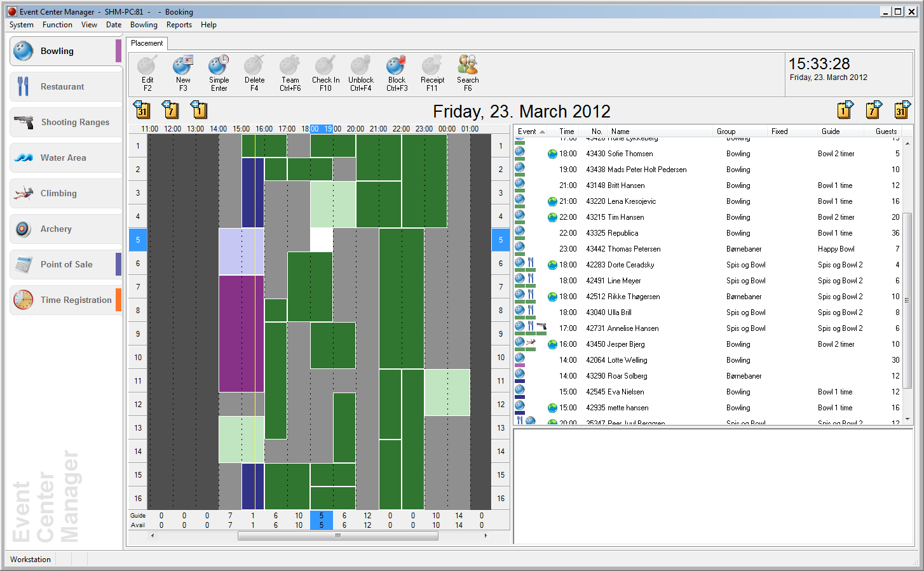924x571 pixels.
Task: Open the Point of Sale module
Action: (x=66, y=264)
